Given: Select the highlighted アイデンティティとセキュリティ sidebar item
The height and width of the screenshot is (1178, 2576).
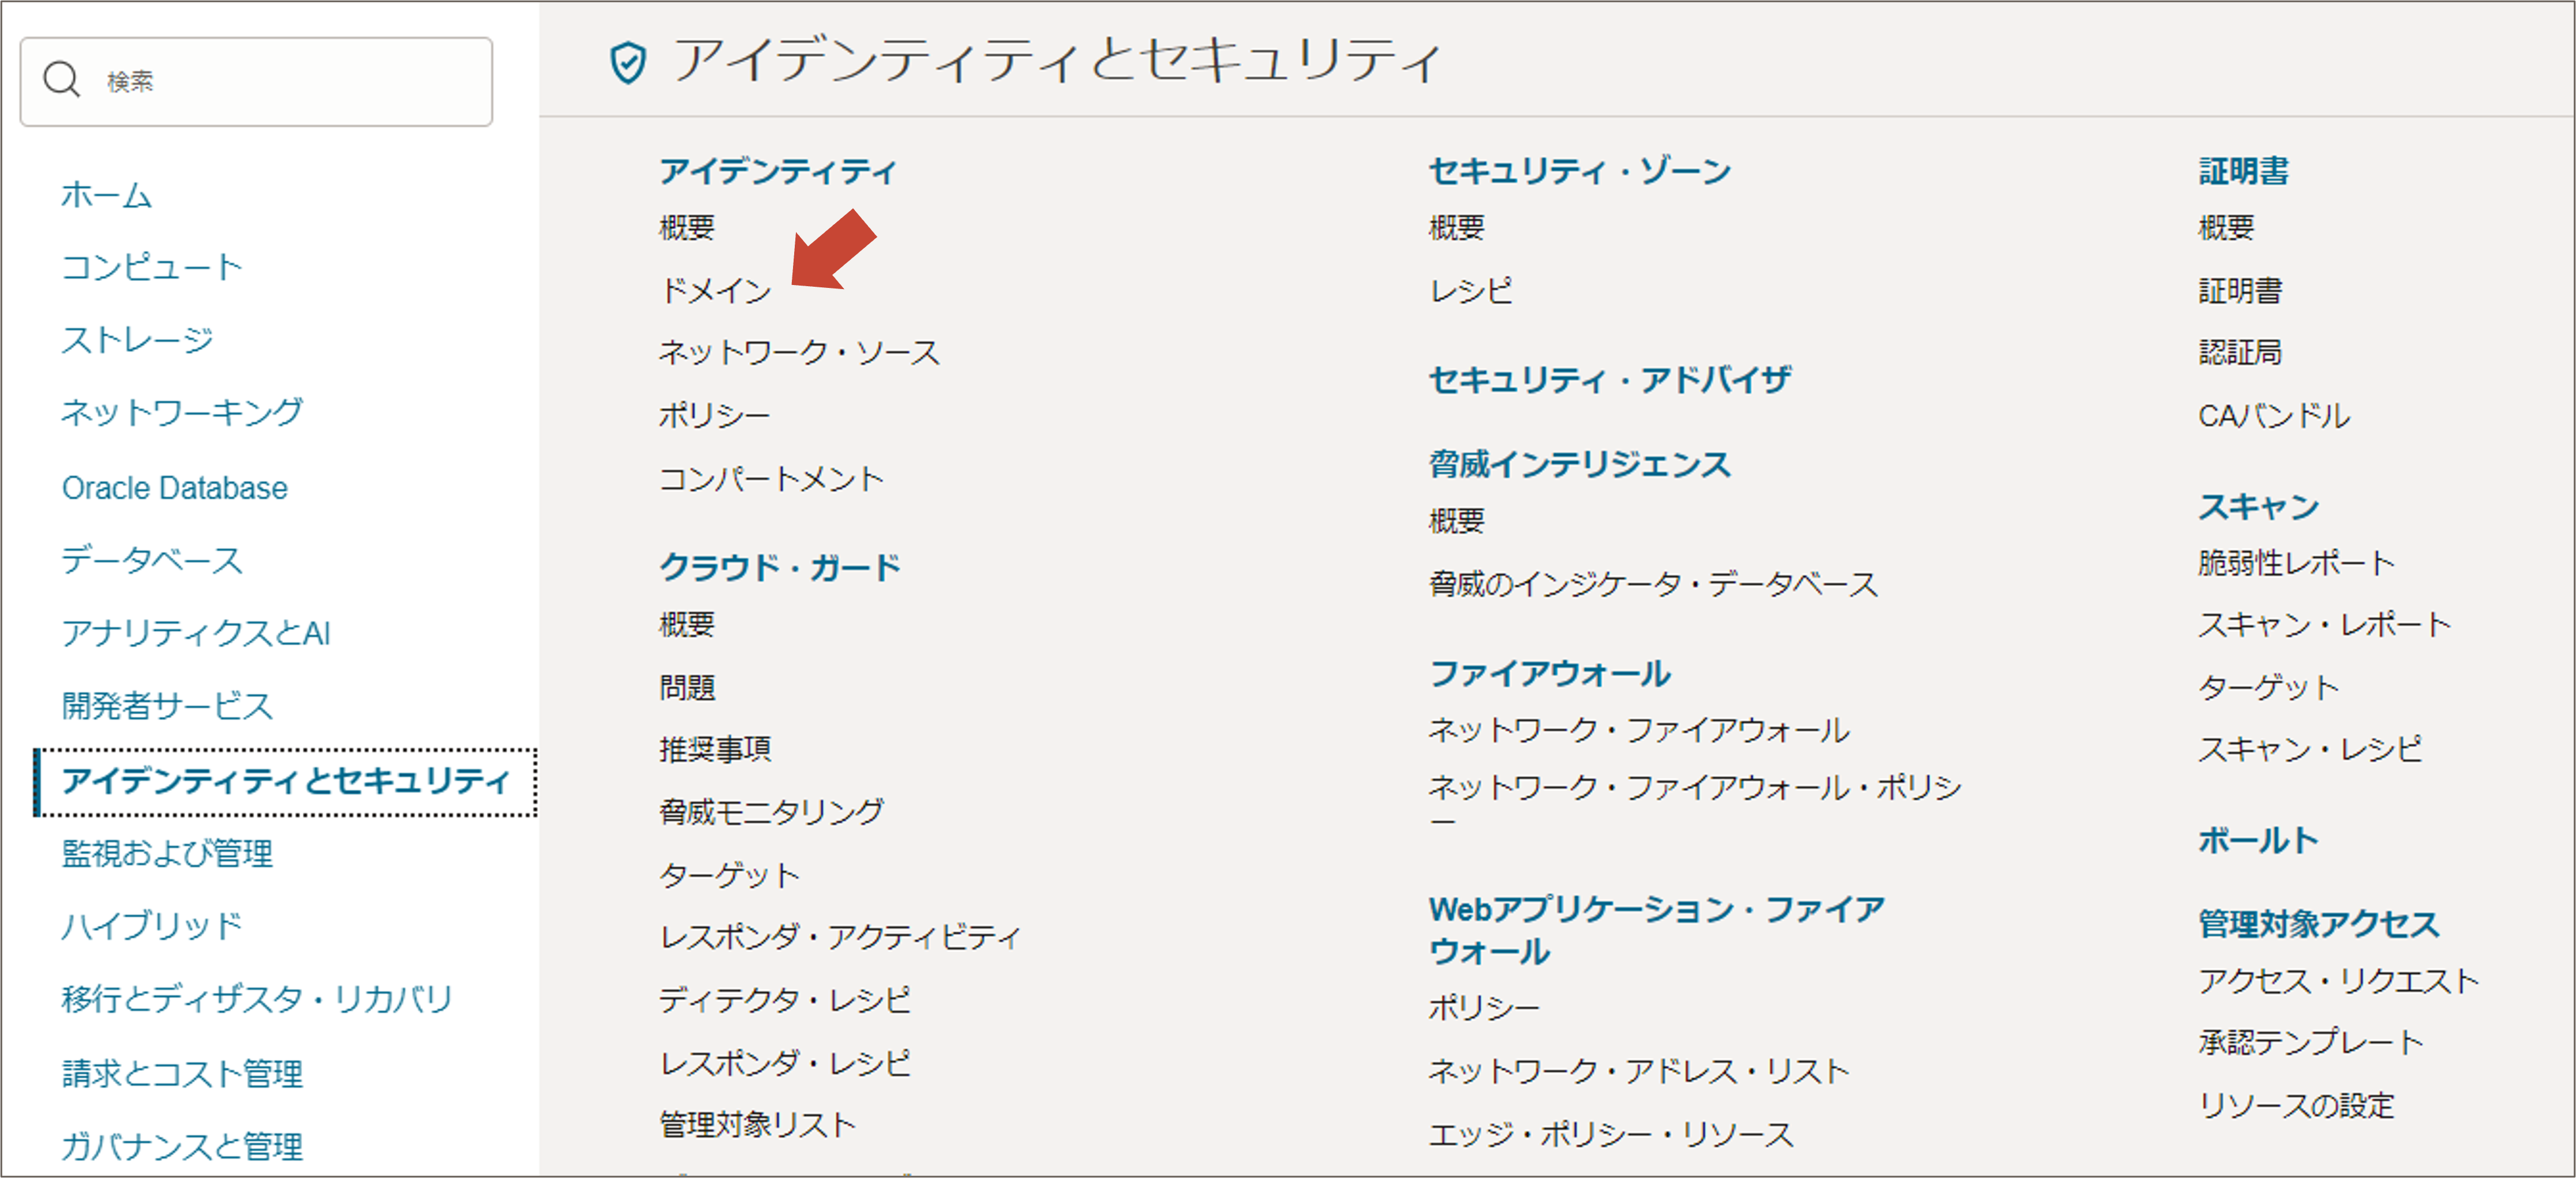Looking at the screenshot, I should pyautogui.click(x=286, y=780).
